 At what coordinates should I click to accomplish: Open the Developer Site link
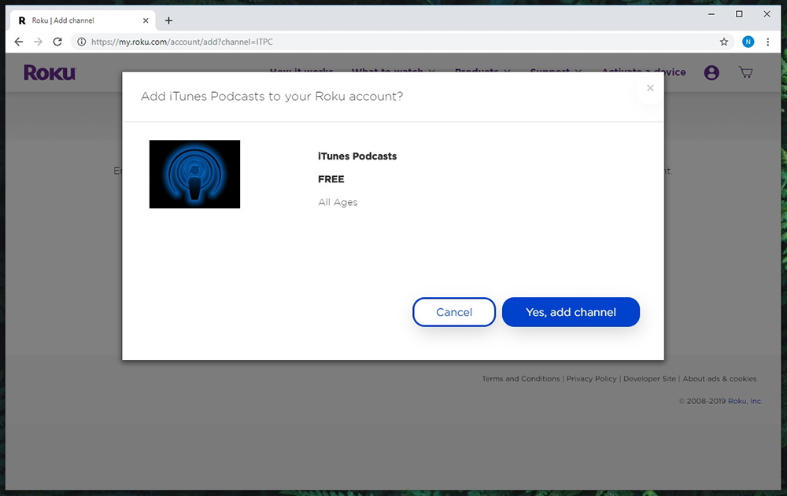[649, 379]
